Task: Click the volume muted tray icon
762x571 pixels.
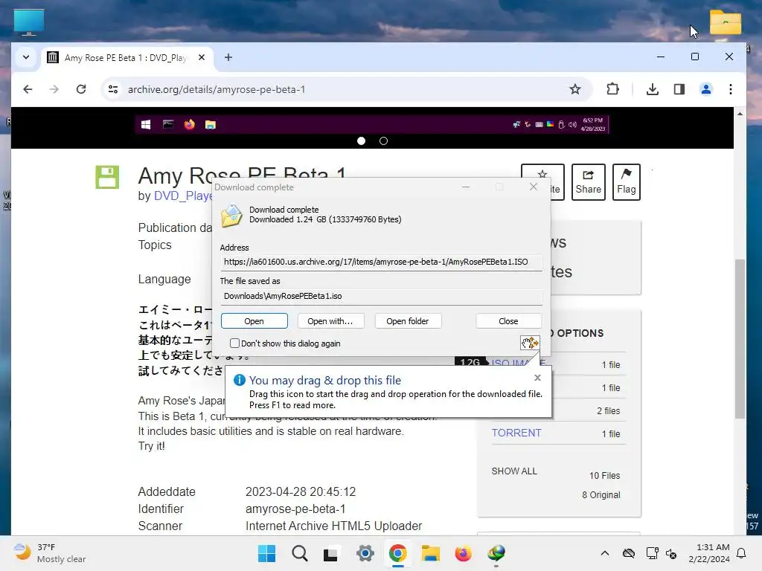Action: click(x=671, y=553)
